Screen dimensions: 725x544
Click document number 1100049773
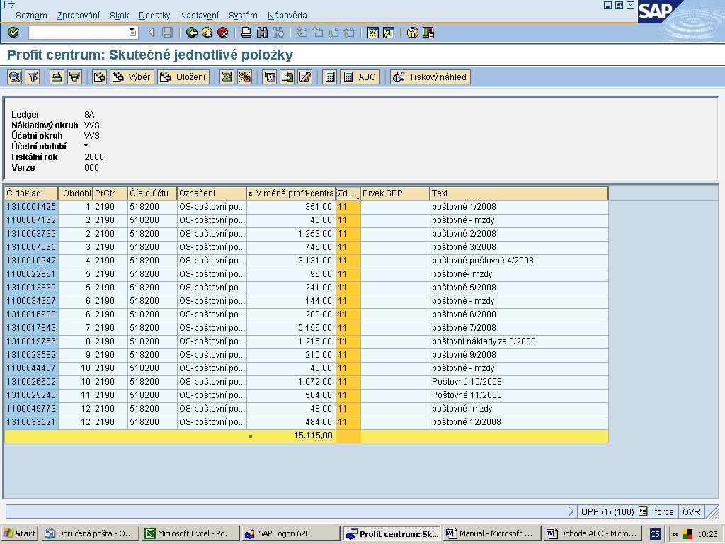pyautogui.click(x=31, y=409)
